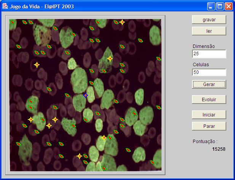Click the gravar button
The height and width of the screenshot is (180, 235).
click(x=209, y=19)
